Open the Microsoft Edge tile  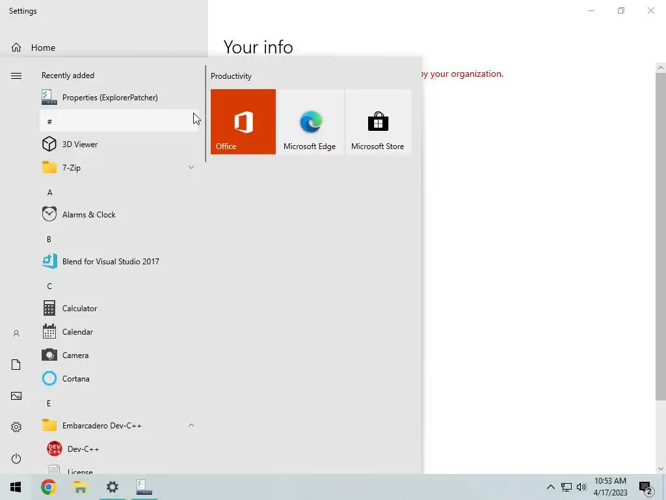point(310,122)
